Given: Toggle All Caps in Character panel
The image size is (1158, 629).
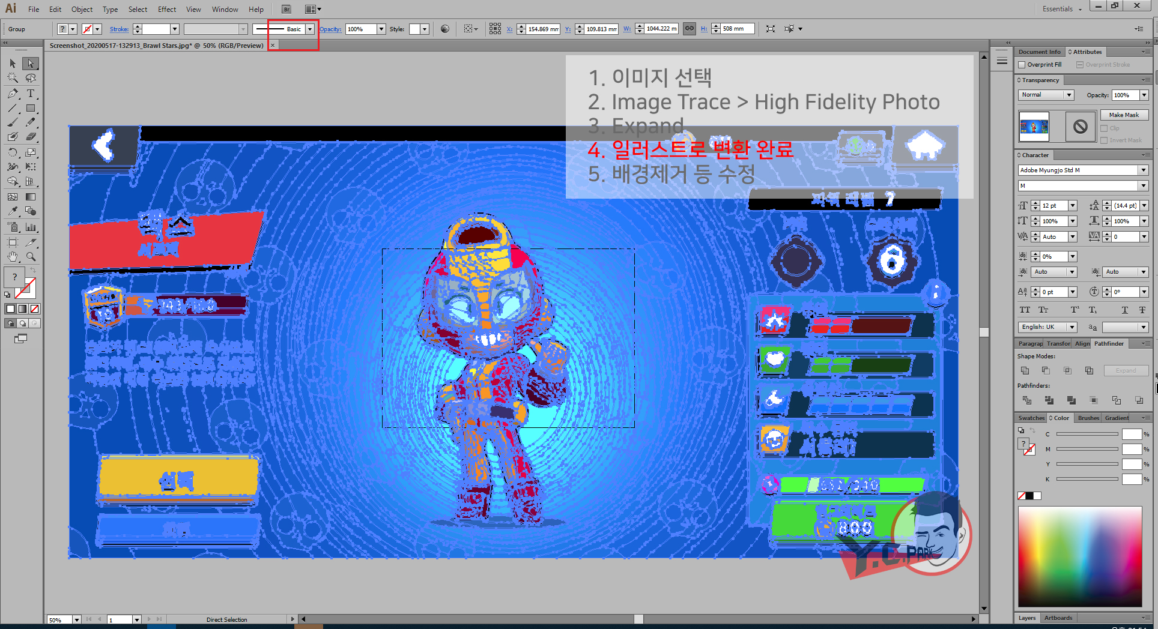Looking at the screenshot, I should 1025,310.
